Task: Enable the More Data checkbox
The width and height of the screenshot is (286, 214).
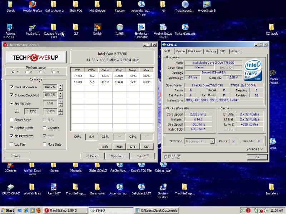Action: [44, 144]
